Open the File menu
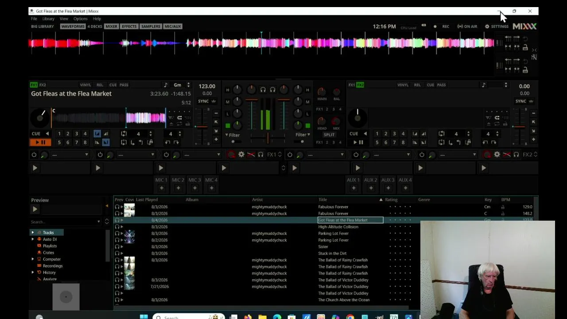This screenshot has width=567, height=319. tap(34, 19)
